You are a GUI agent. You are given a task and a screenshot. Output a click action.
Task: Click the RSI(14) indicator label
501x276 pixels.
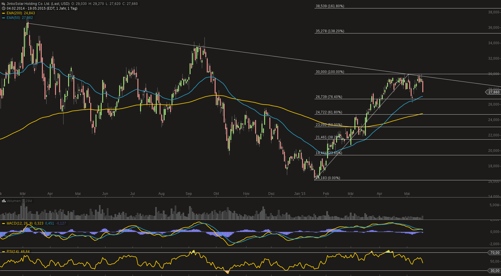[x=13, y=252]
